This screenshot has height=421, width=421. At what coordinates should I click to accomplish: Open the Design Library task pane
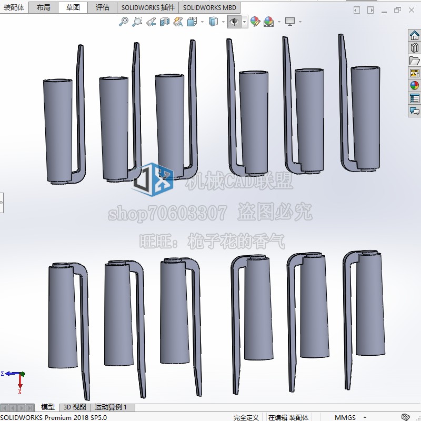coord(414,48)
